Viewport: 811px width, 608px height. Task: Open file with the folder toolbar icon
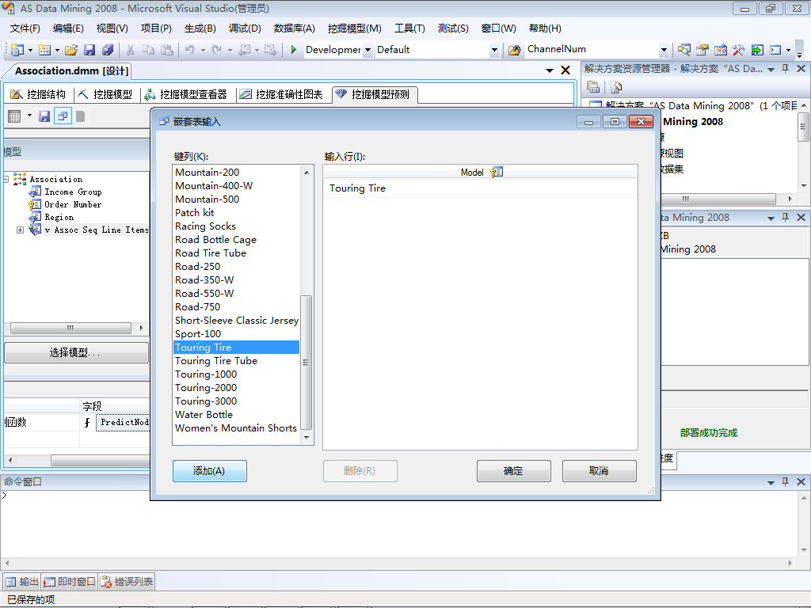click(71, 50)
